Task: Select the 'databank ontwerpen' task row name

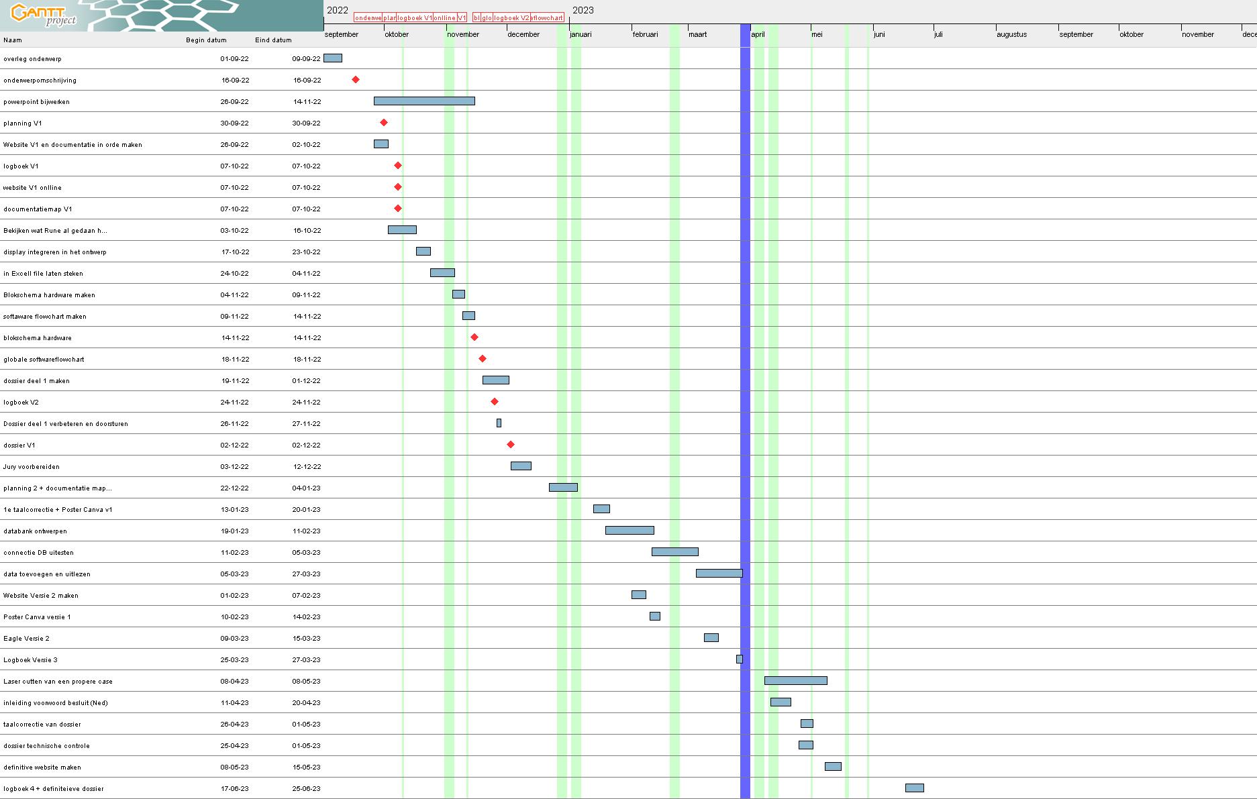Action: coord(35,531)
